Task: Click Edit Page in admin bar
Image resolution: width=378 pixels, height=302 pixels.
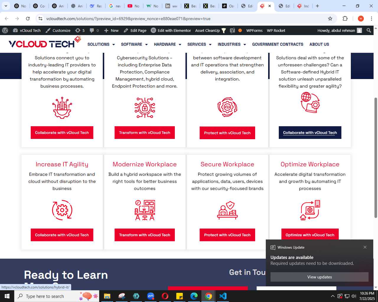Action: (135, 30)
